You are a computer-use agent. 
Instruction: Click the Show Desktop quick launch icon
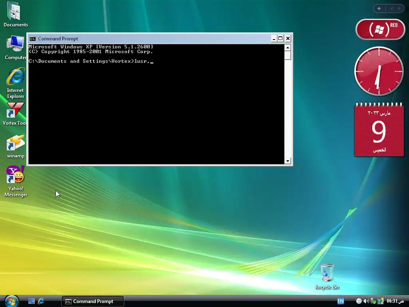[32, 301]
